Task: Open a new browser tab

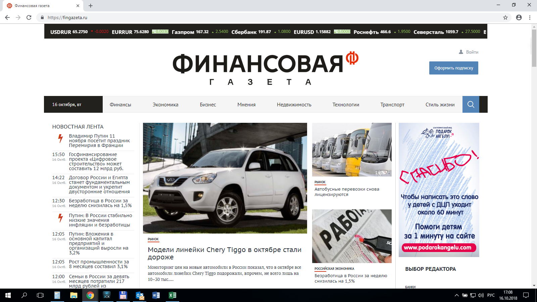Action: (91, 6)
